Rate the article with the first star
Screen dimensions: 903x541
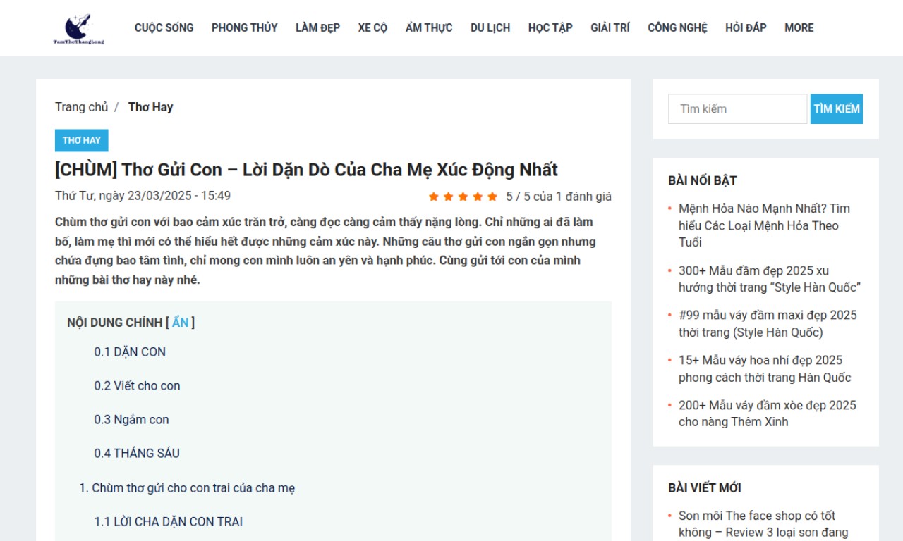pos(433,197)
